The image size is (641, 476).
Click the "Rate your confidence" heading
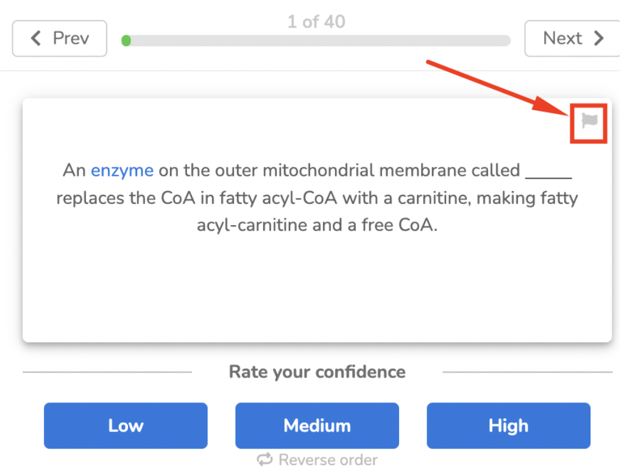pos(317,372)
